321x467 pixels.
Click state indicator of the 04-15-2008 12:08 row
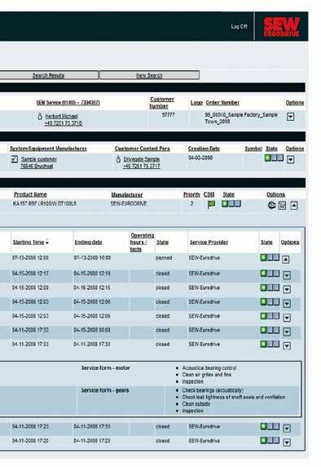270,287
